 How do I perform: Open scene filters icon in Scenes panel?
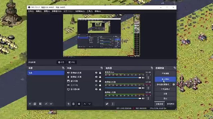coord(40,104)
